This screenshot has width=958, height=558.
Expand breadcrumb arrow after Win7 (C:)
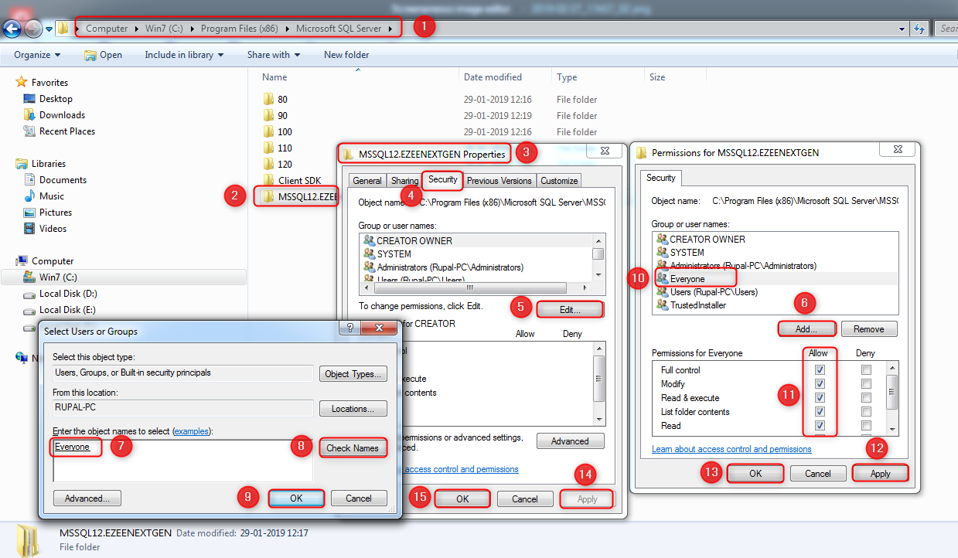[x=192, y=29]
